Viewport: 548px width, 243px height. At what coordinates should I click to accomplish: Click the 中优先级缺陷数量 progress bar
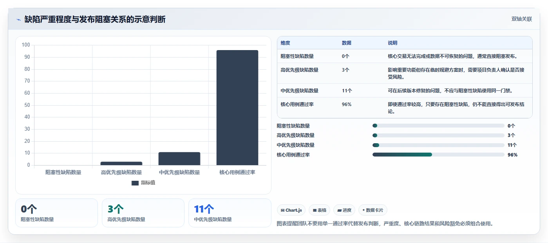point(438,145)
